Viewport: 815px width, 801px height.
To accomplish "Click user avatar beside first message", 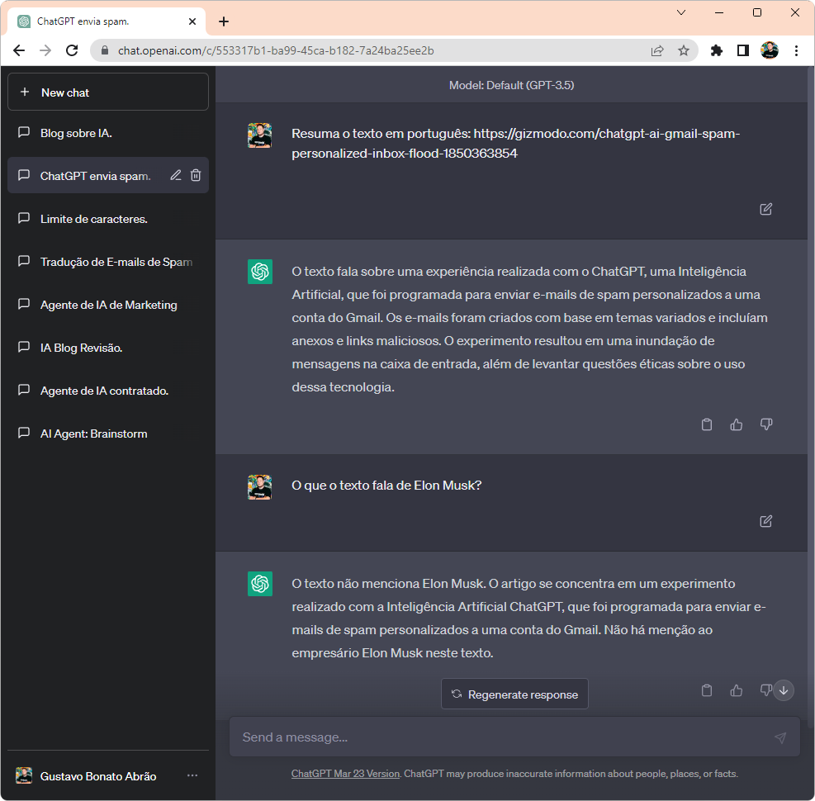I will [x=260, y=135].
